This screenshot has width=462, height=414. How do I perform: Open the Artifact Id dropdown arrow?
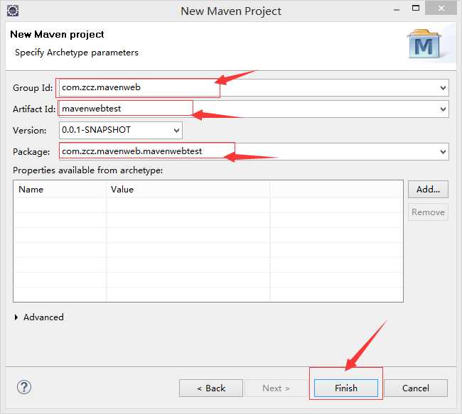pos(443,109)
